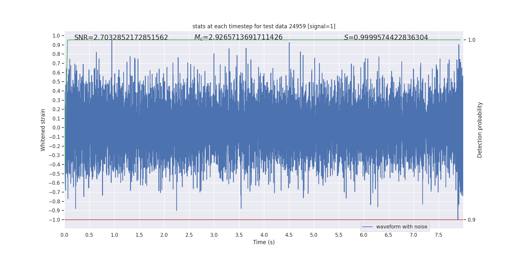Click the "waveform with noise" legend text
Image resolution: width=515 pixels, height=257 pixels.
coord(402,227)
